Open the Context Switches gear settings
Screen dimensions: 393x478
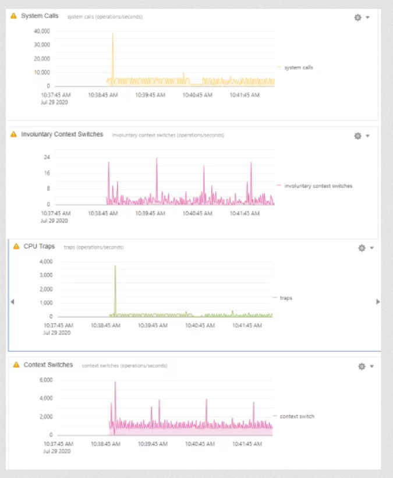coord(361,366)
